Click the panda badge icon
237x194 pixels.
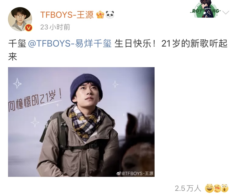(x=110, y=15)
